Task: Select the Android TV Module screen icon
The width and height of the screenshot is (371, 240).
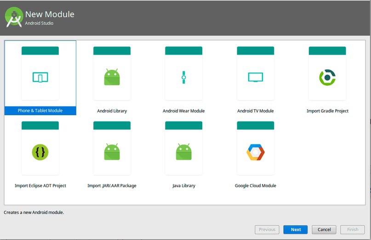Action: [x=256, y=77]
